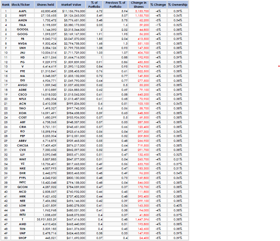This screenshot has height=241, width=280.
Task: Click CMCSA shares held 17,409,429
Action: pyautogui.click(x=45, y=145)
